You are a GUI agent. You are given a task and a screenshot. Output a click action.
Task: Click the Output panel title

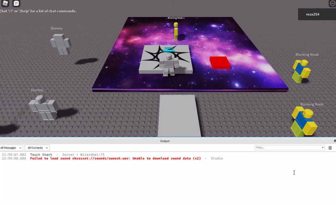pyautogui.click(x=165, y=141)
